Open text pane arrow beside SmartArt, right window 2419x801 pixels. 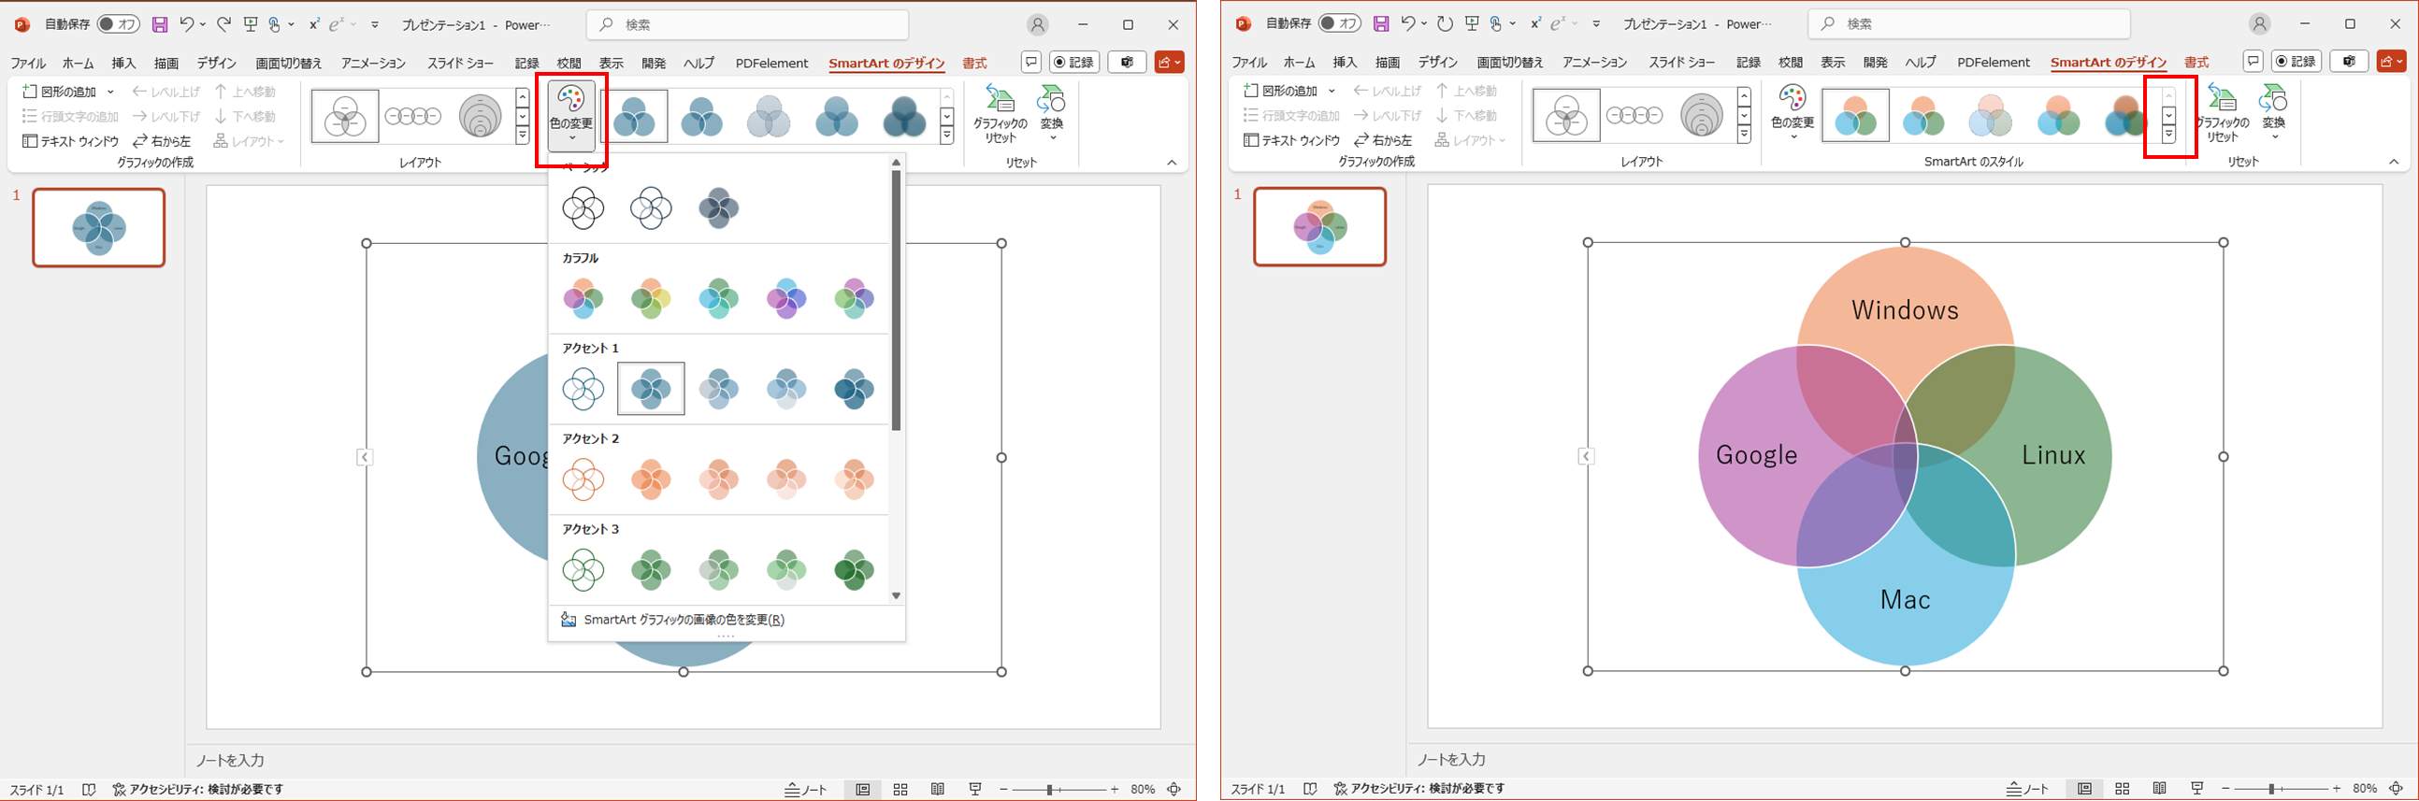tap(1586, 456)
